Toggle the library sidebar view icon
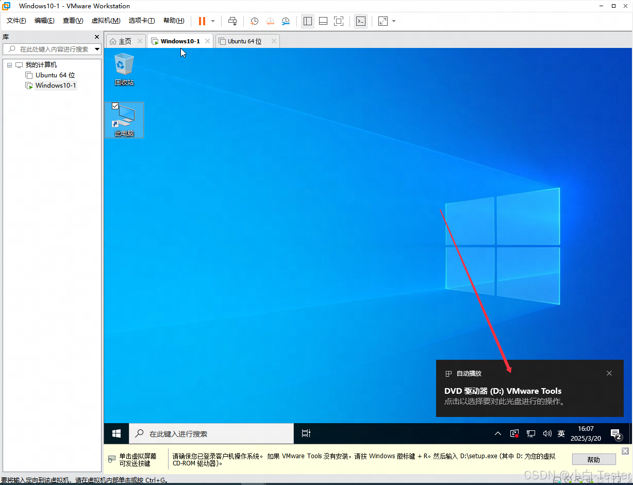 (x=308, y=21)
